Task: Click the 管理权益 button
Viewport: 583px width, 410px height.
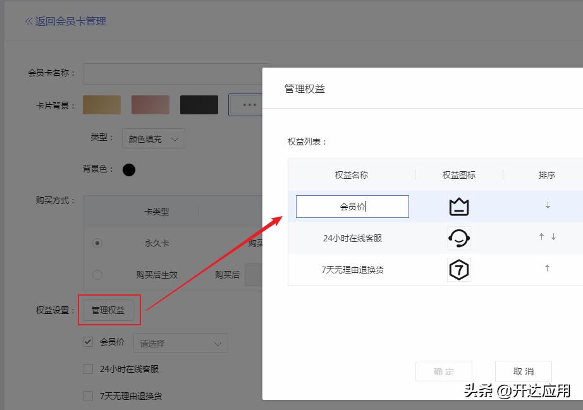Action: pos(109,310)
